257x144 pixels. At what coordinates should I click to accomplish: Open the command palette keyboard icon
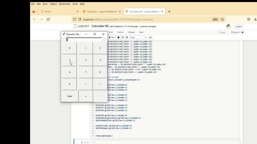(x=150, y=38)
